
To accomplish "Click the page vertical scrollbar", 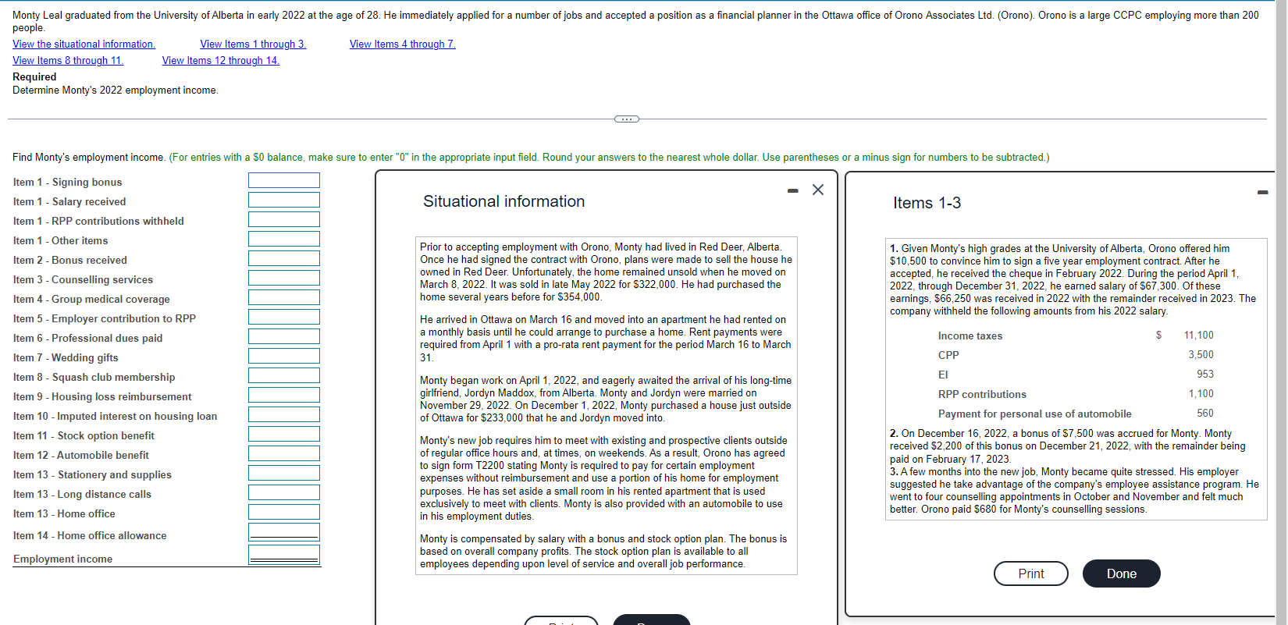I will (1281, 312).
